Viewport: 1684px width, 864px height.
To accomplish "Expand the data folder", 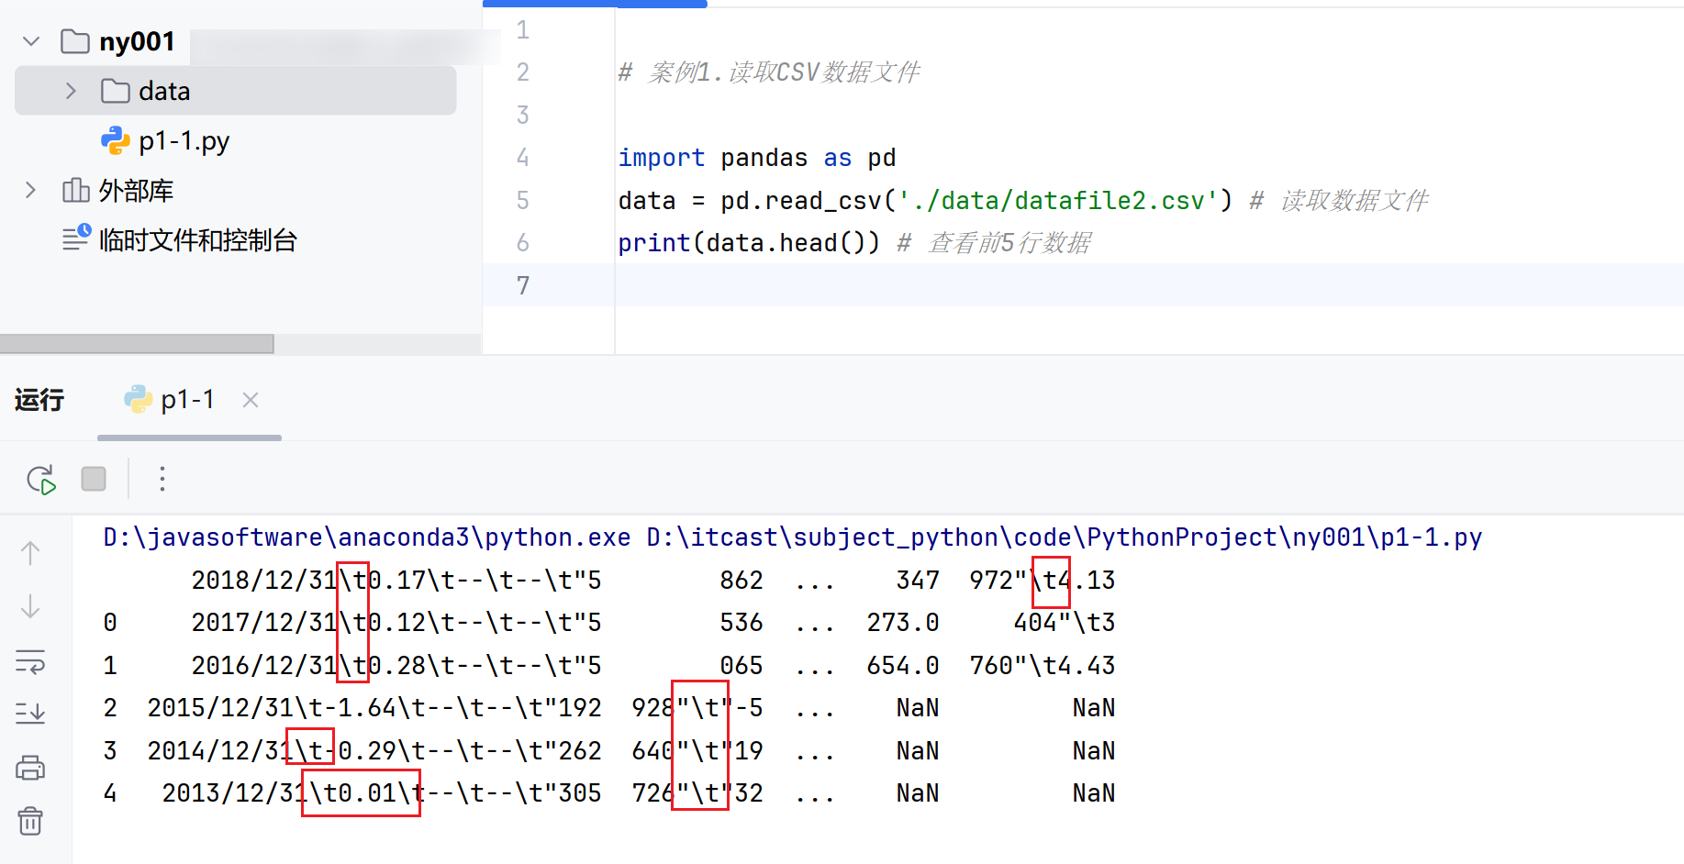I will coord(71,91).
